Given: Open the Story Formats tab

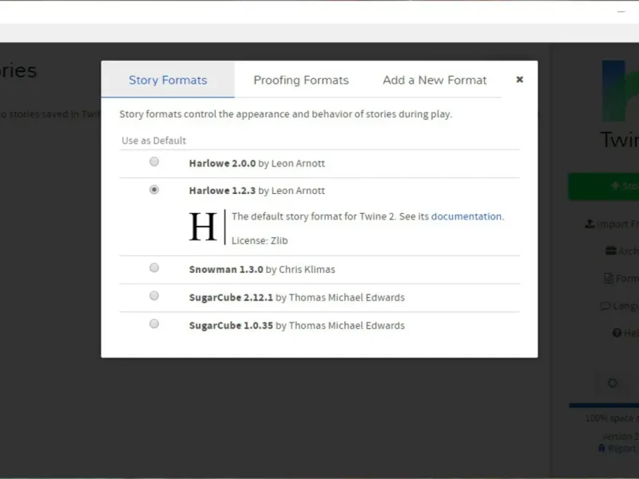Looking at the screenshot, I should (x=168, y=80).
